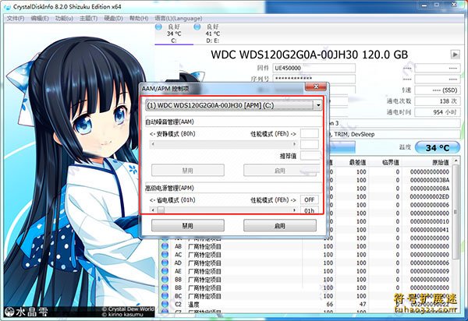The height and width of the screenshot is (321, 468).
Task: Open the 功能(u) menu
Action: (x=64, y=19)
